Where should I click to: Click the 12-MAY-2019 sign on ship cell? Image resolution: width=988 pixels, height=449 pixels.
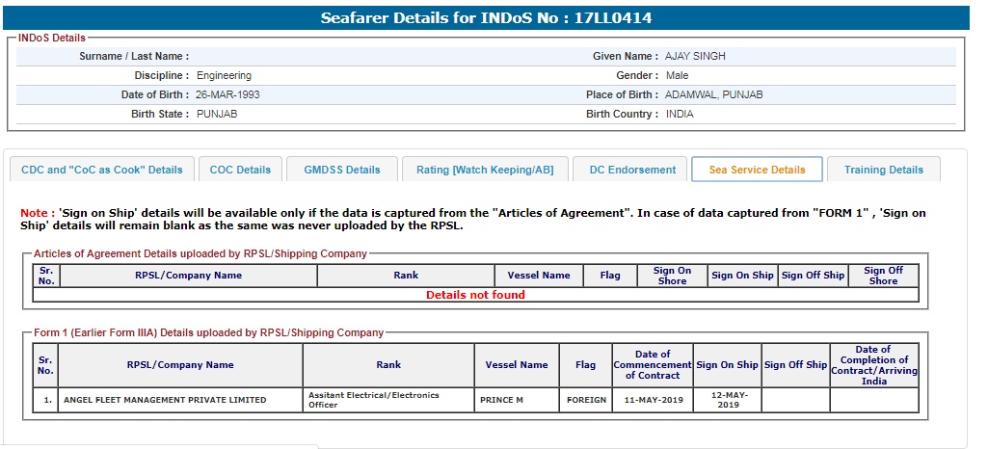pos(727,400)
